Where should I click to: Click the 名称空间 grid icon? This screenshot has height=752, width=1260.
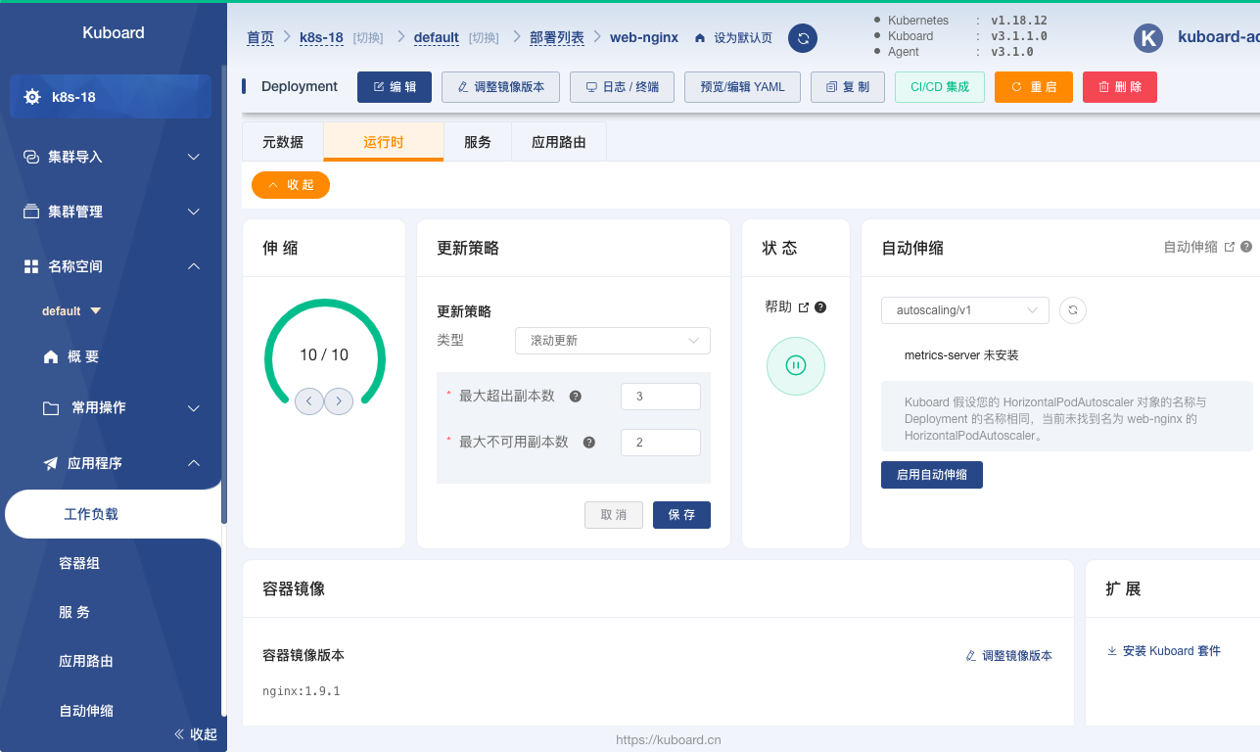click(x=31, y=266)
